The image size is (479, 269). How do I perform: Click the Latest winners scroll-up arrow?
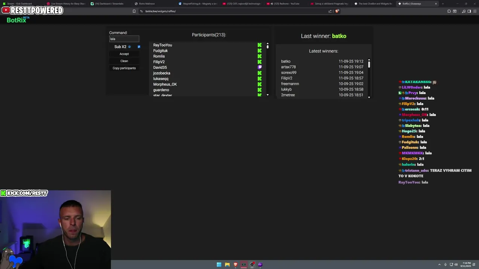[x=369, y=60]
